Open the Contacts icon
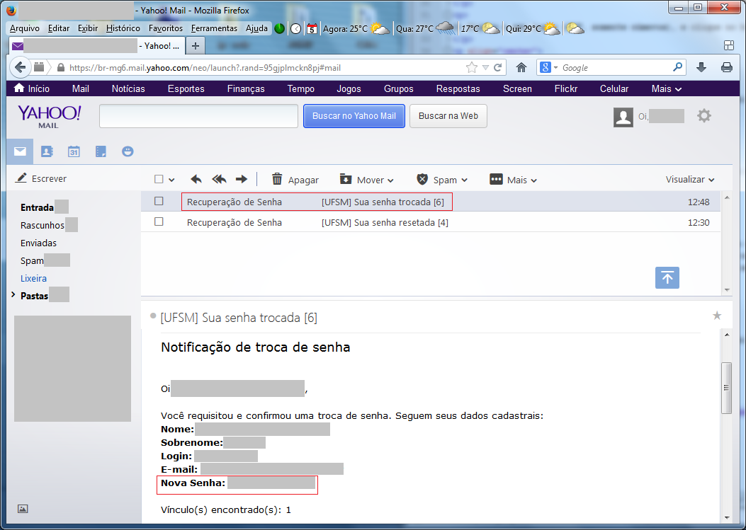Image resolution: width=746 pixels, height=530 pixels. click(47, 151)
